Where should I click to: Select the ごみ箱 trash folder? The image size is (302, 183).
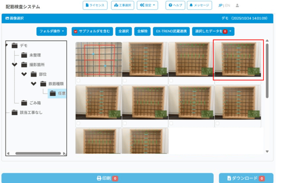[x=31, y=103]
